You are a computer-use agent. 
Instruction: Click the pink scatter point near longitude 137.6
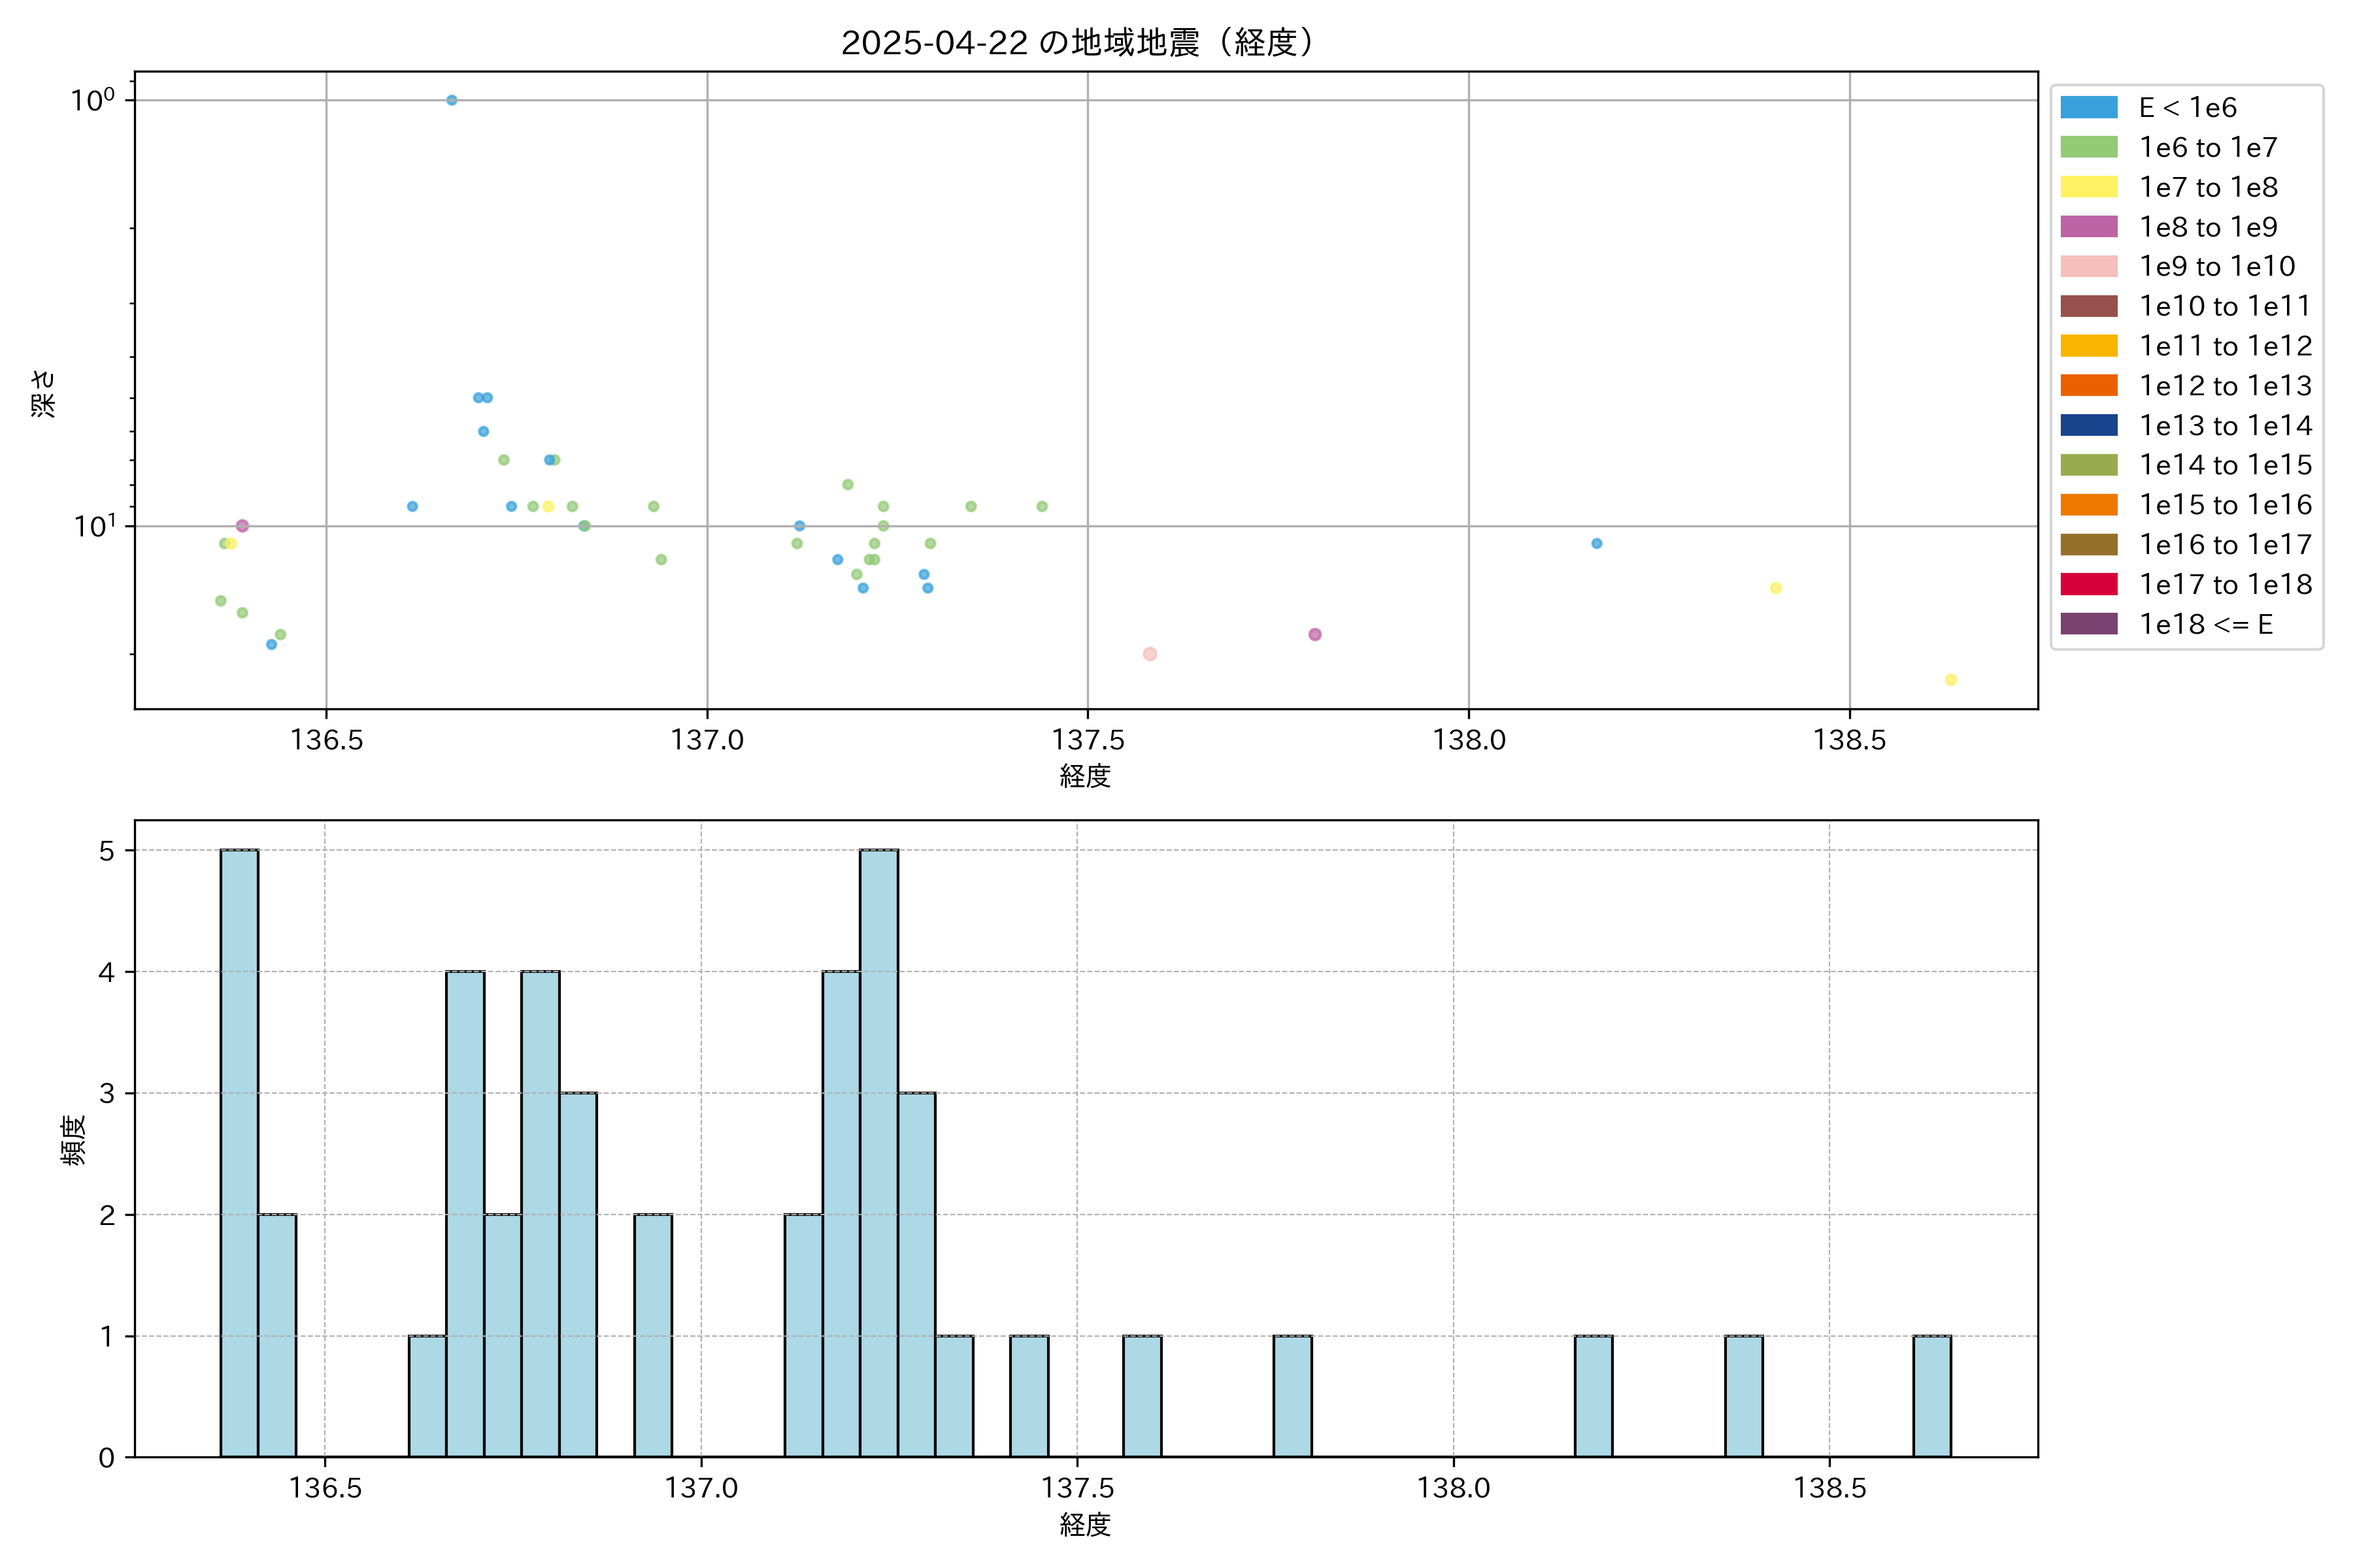[1150, 654]
